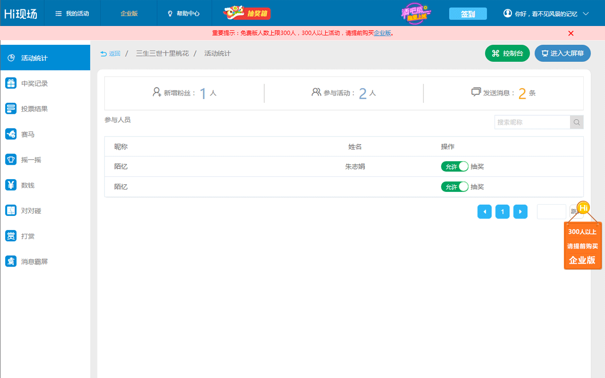Image resolution: width=605 pixels, height=378 pixels.
Task: Click the 姓名 column header
Action: (355, 147)
